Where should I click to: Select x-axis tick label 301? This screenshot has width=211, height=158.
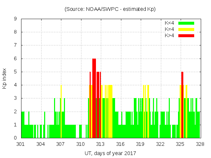coord(21,144)
